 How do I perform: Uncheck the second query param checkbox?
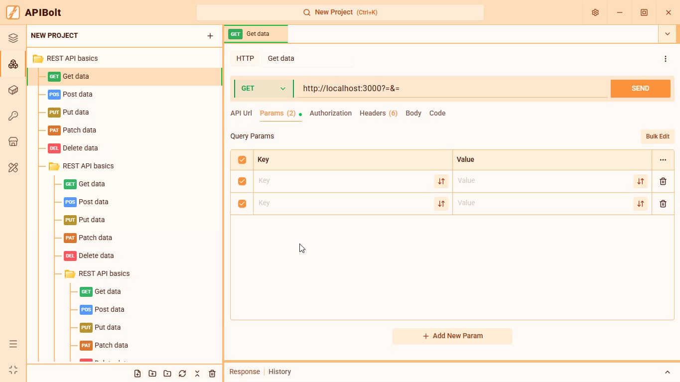click(x=242, y=204)
